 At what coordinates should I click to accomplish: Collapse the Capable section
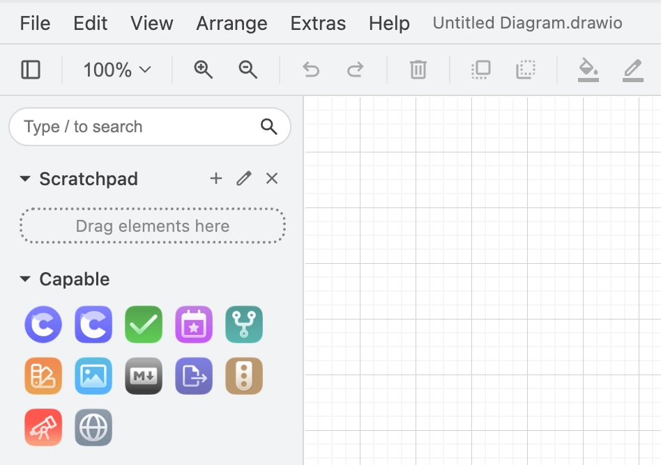pos(25,279)
